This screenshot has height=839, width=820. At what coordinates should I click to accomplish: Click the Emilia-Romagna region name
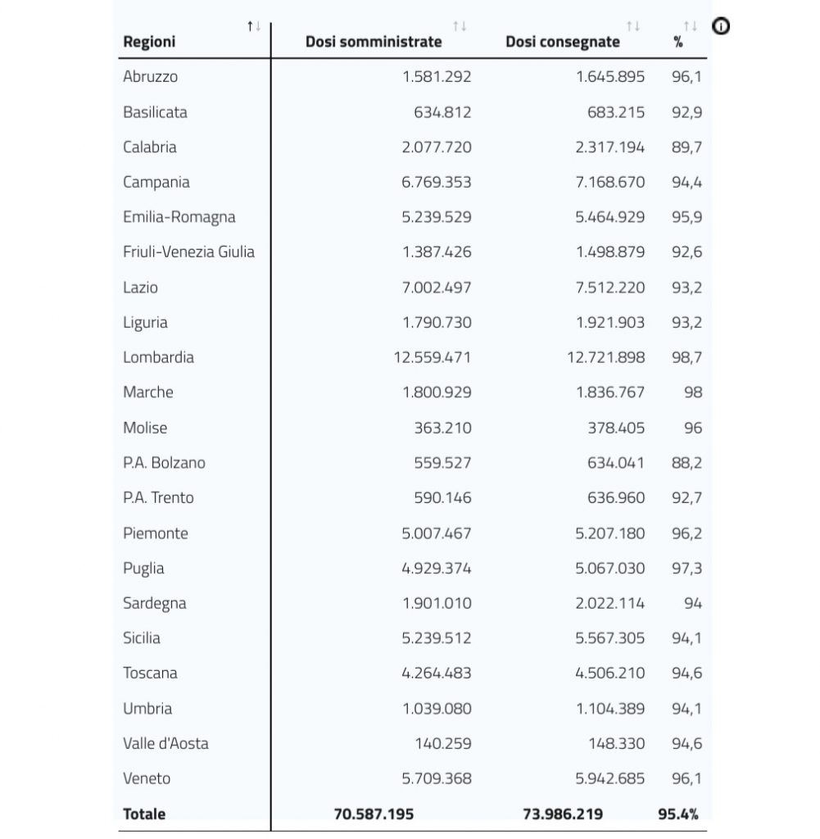[179, 217]
